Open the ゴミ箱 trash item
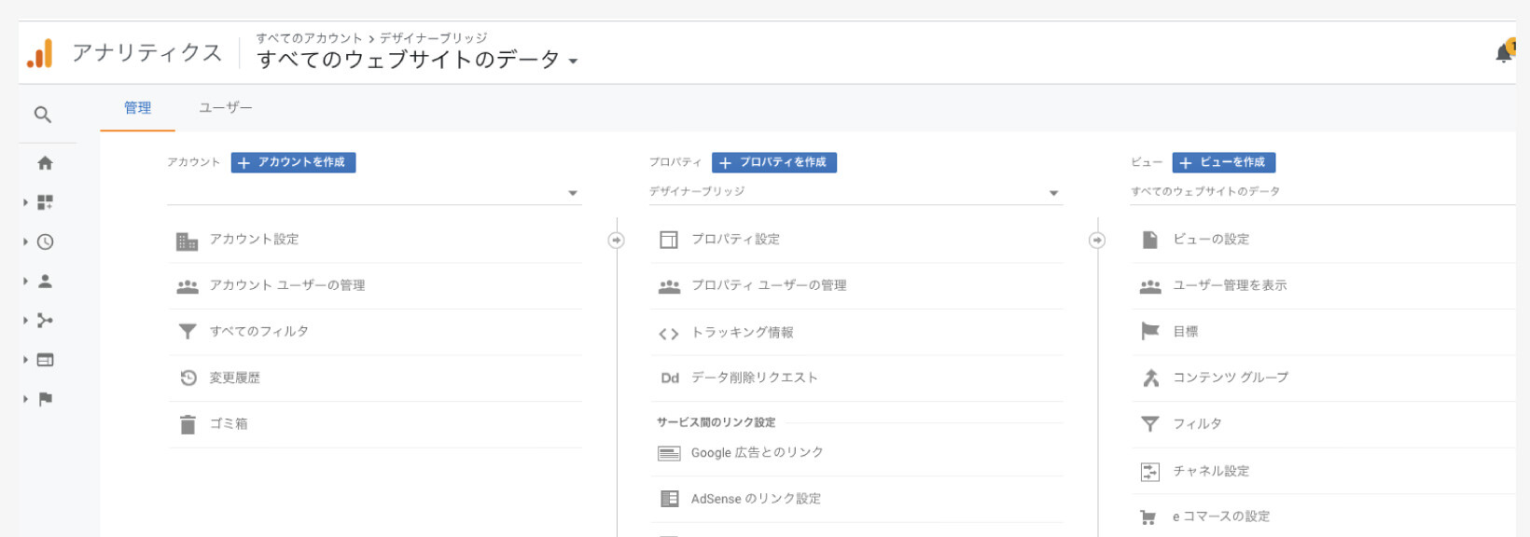 click(x=229, y=424)
